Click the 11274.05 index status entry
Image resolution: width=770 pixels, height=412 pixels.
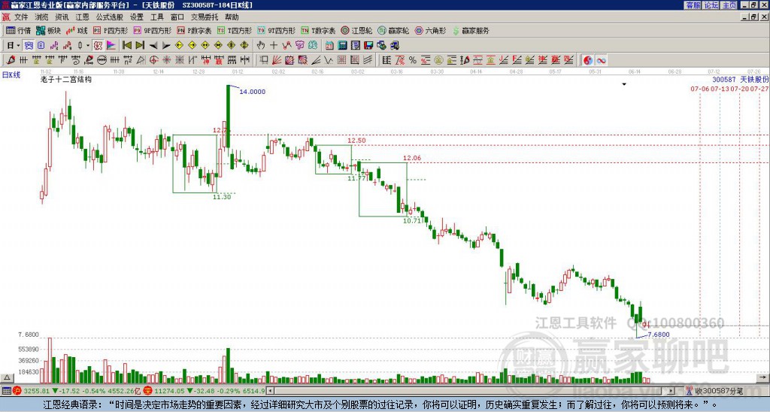(171, 391)
